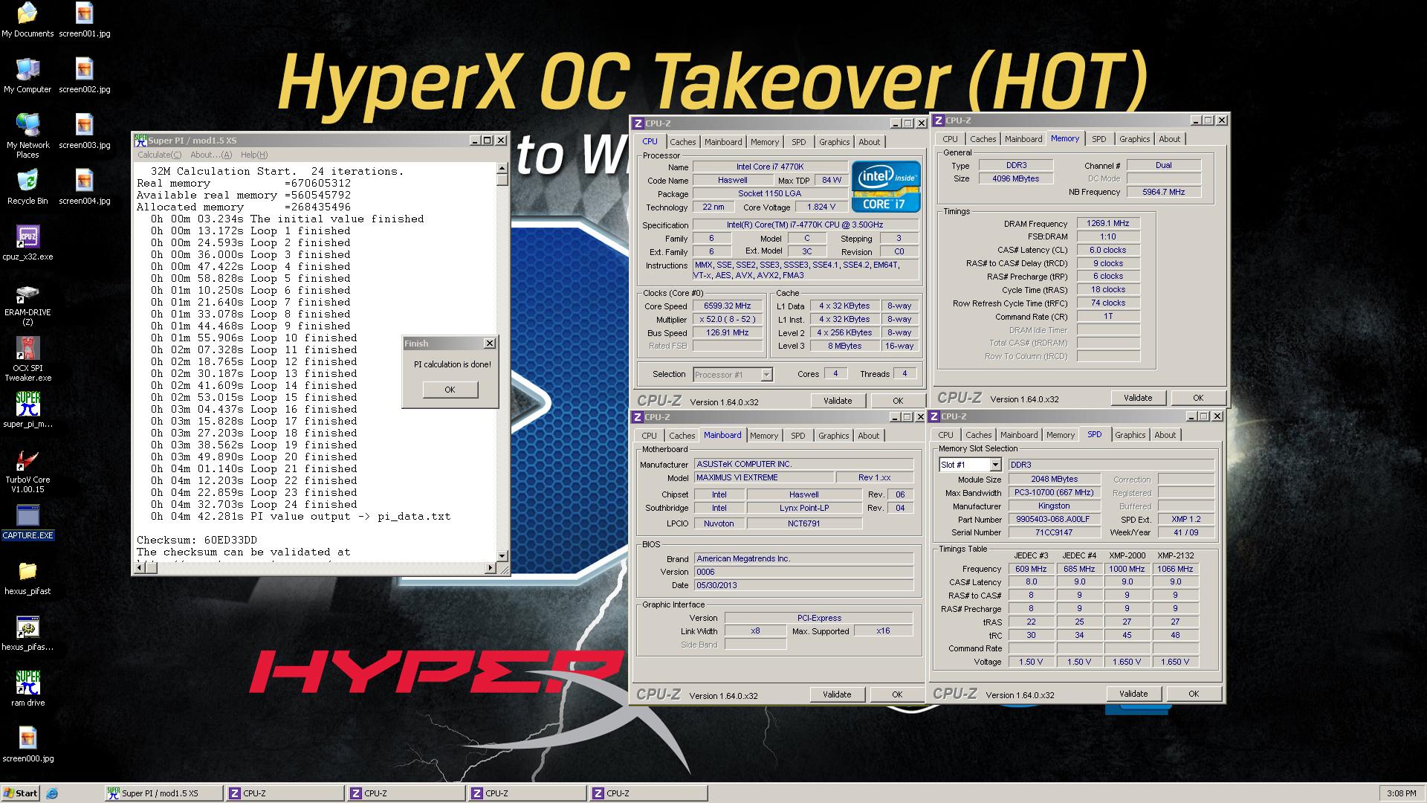Open screen003.jpg image file
This screenshot has height=803, width=1427.
[x=85, y=132]
